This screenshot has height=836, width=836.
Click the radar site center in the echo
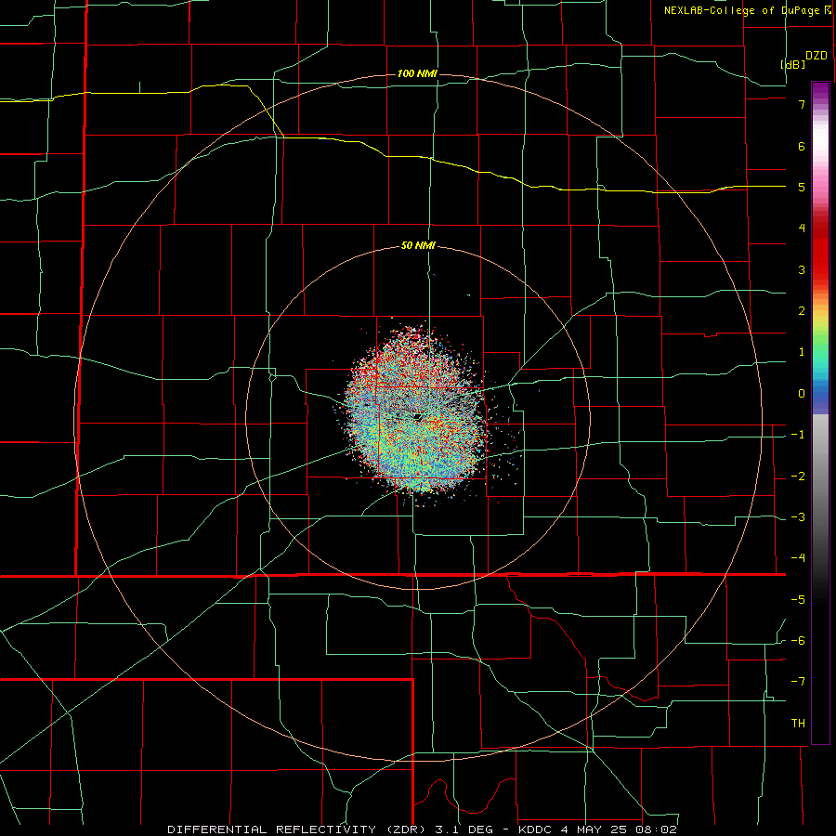click(x=418, y=417)
